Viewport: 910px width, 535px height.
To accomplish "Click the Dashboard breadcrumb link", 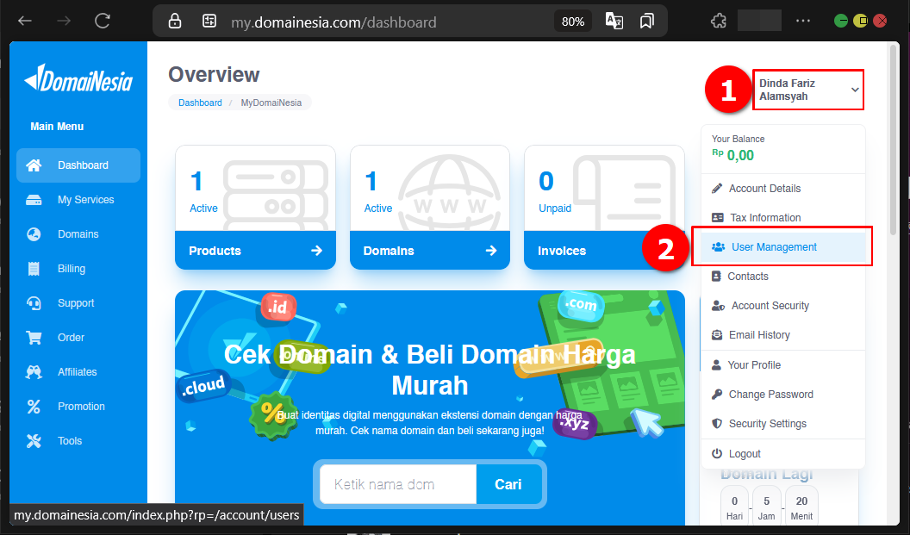I will [x=200, y=103].
